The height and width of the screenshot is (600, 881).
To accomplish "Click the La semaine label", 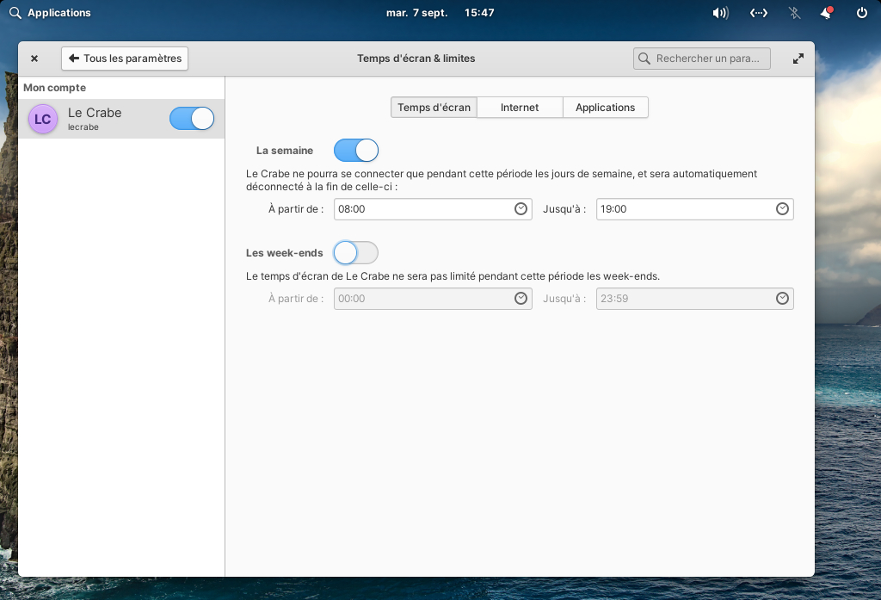I will coord(284,150).
